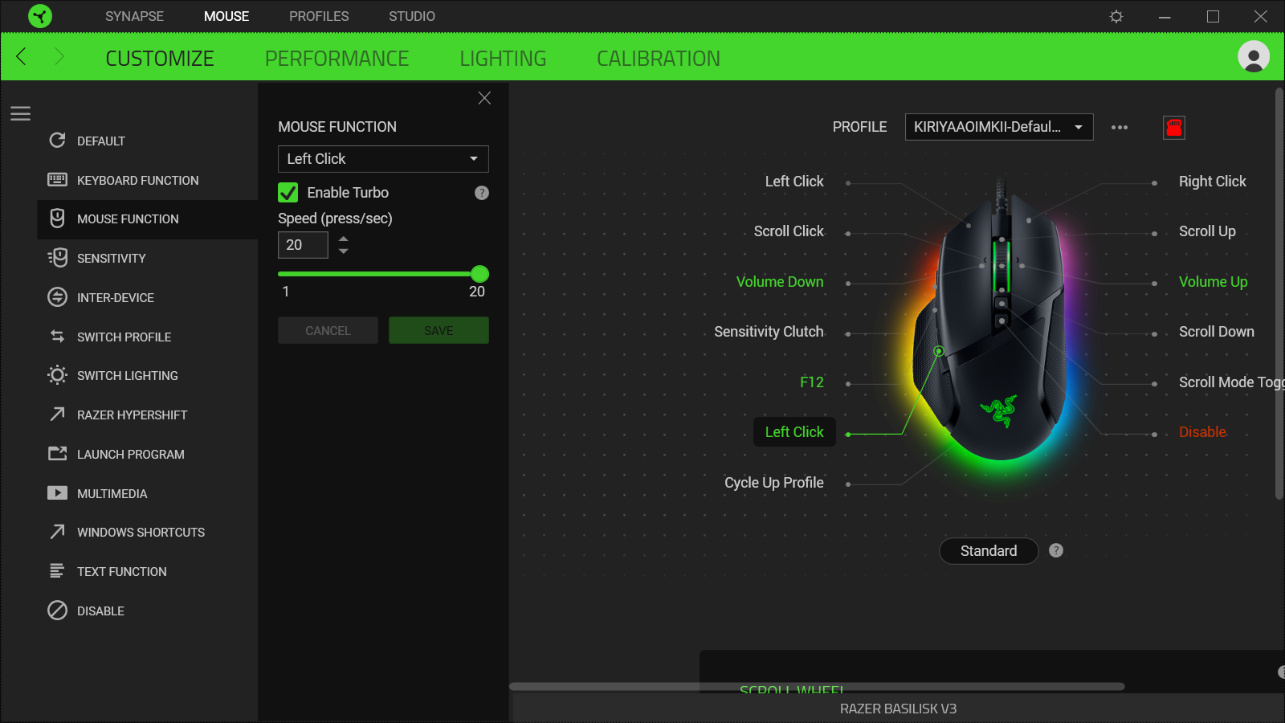Increase turbo speed with up arrow

click(x=344, y=239)
